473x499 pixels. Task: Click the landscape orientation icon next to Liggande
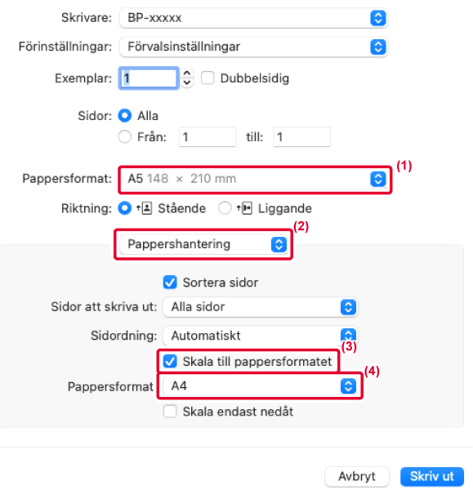click(244, 208)
